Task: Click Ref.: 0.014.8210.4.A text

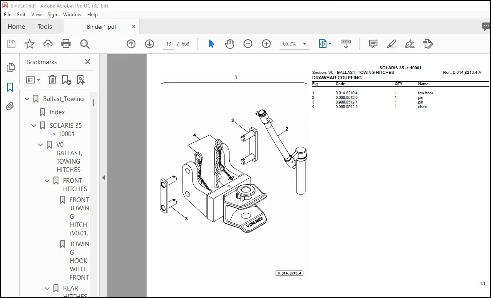Action: pyautogui.click(x=462, y=72)
